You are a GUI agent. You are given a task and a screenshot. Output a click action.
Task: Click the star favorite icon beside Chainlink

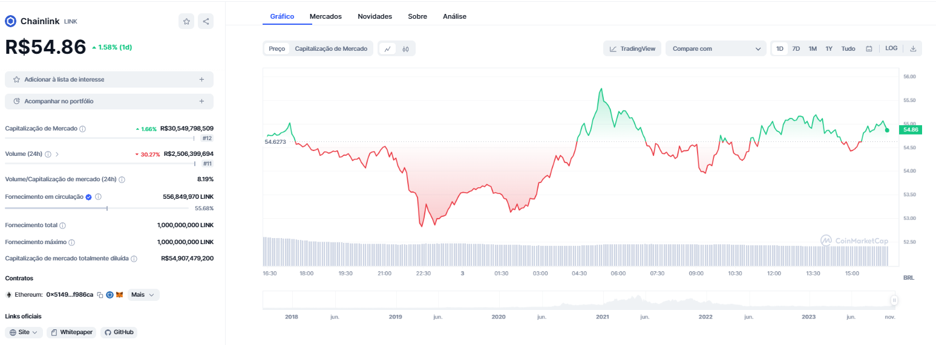coord(186,21)
